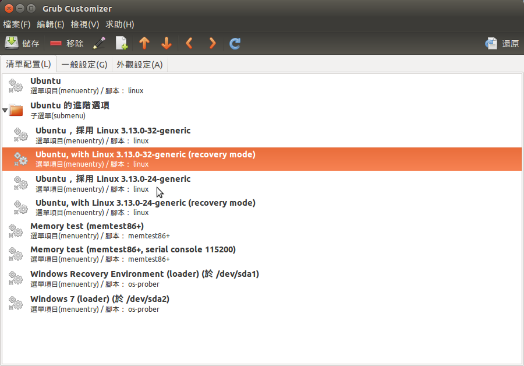Click the right arrow to indent entry
Image resolution: width=524 pixels, height=366 pixels.
click(x=213, y=43)
